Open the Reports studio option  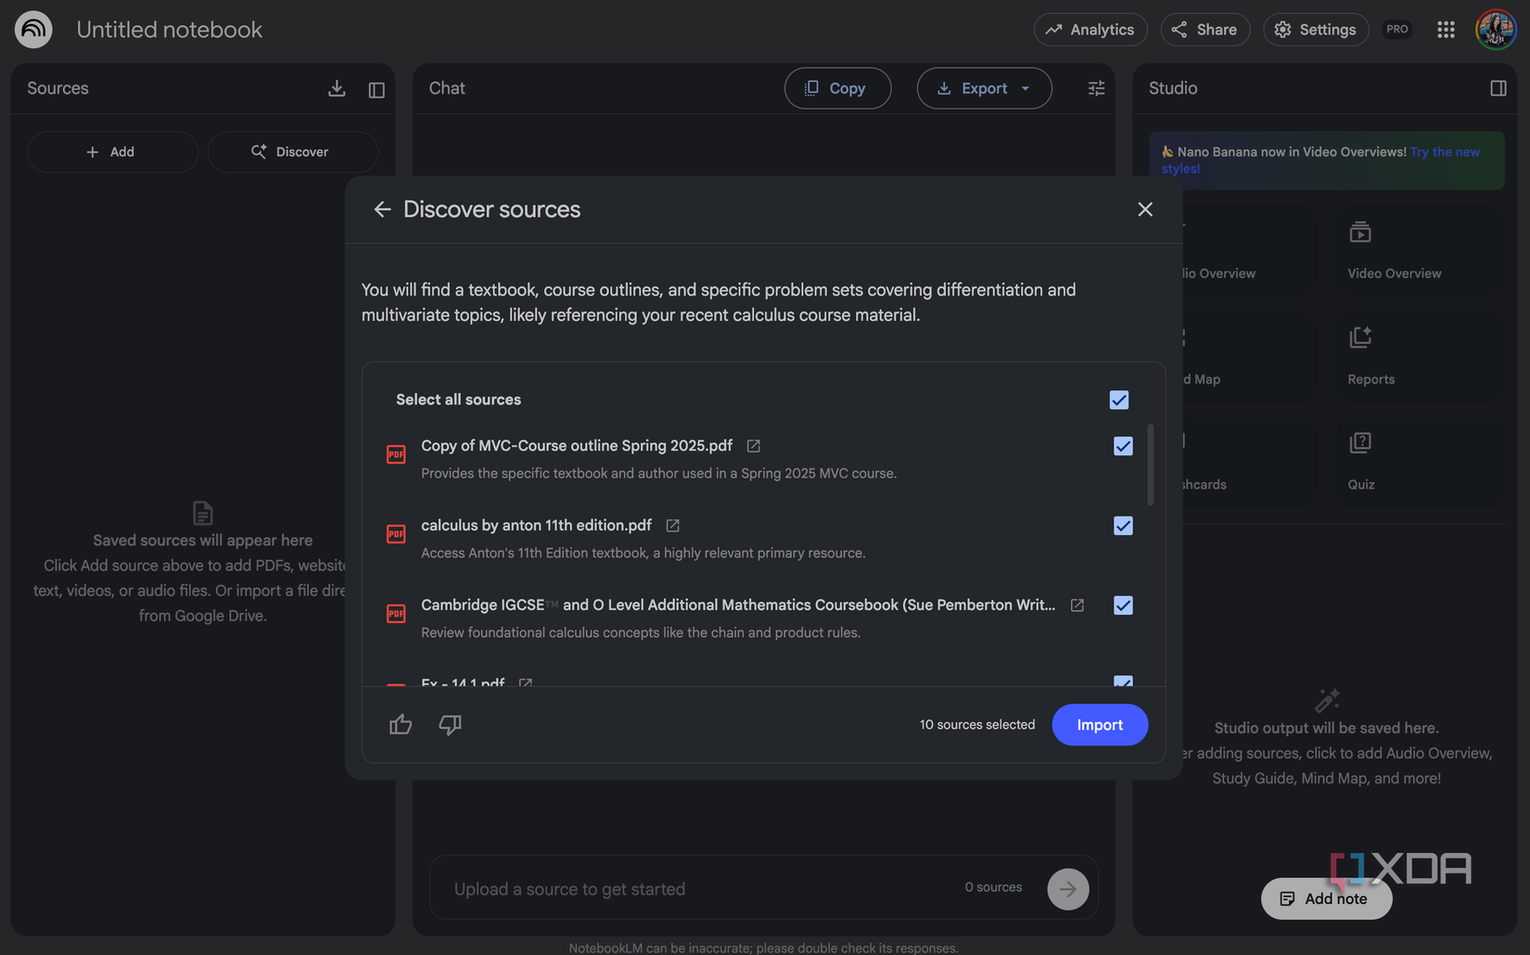click(1371, 356)
